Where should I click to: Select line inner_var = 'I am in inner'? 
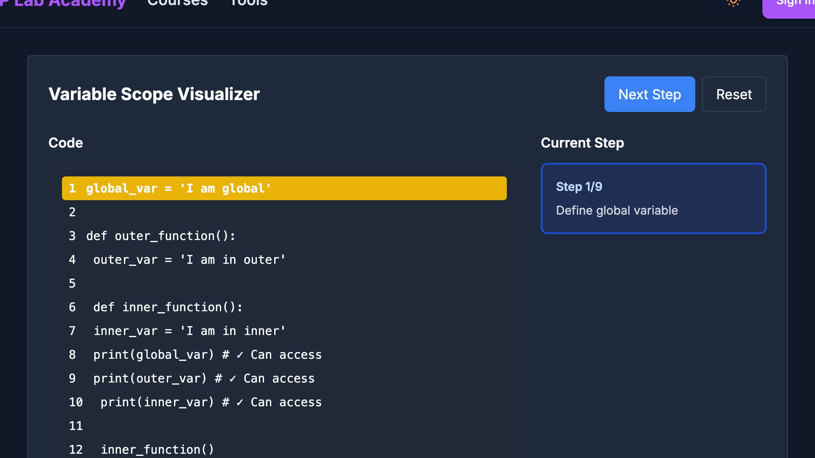(x=284, y=331)
